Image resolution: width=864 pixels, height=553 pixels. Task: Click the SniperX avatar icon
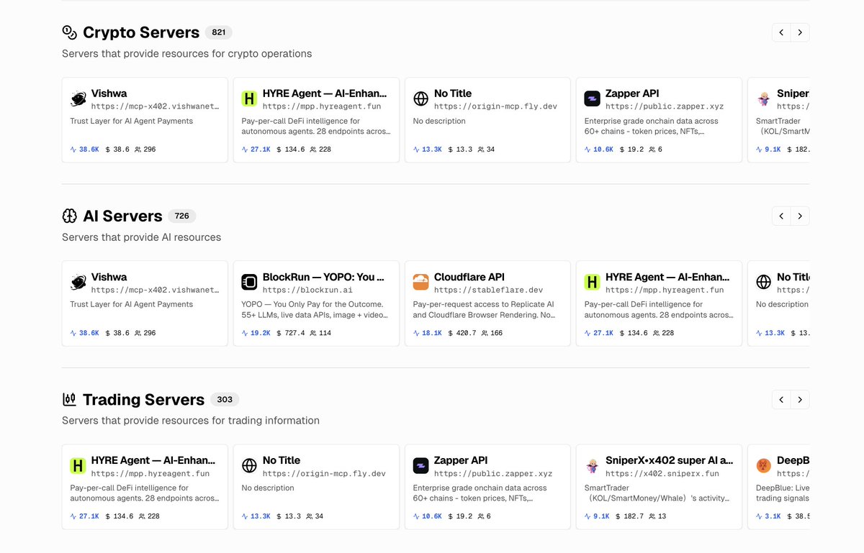[x=593, y=465]
